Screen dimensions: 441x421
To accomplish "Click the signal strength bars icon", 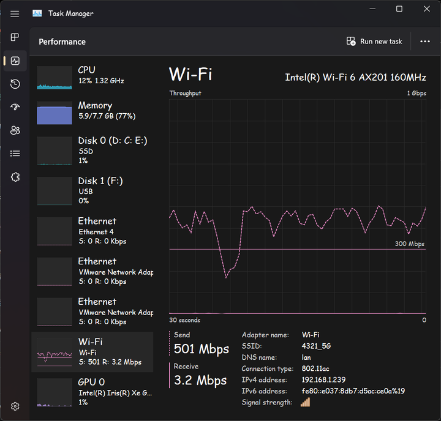I will 305,402.
